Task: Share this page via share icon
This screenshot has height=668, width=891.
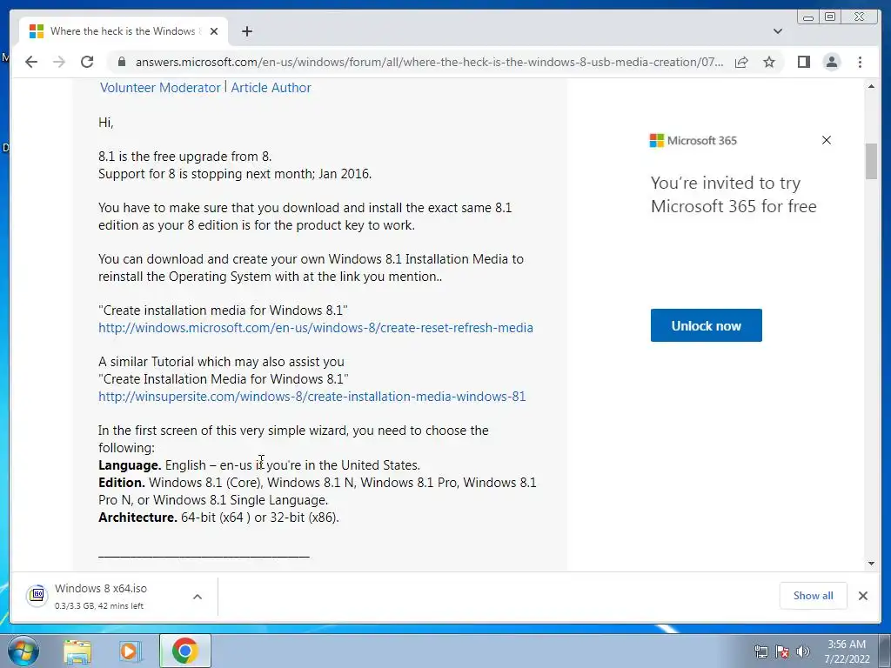Action: pyautogui.click(x=741, y=62)
